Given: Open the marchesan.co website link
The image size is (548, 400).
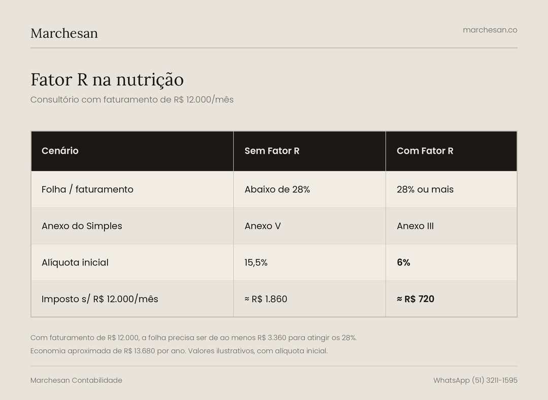Looking at the screenshot, I should pos(490,30).
